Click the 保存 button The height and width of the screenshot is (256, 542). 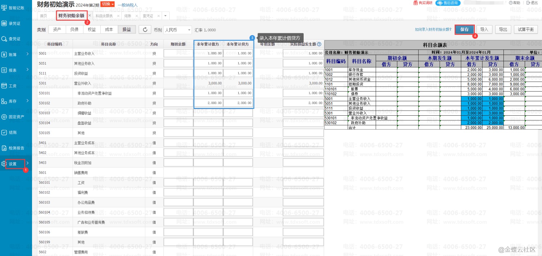464,30
